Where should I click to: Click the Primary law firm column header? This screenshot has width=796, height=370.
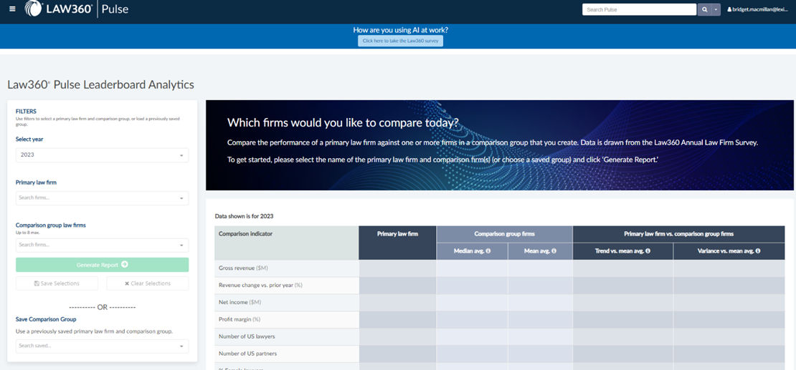[x=397, y=243]
